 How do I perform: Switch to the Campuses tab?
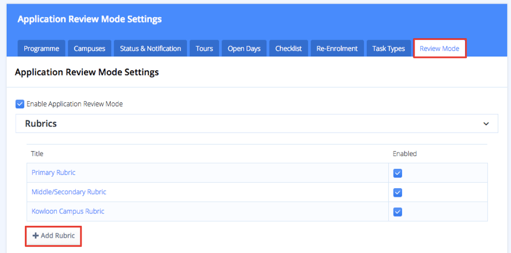90,48
